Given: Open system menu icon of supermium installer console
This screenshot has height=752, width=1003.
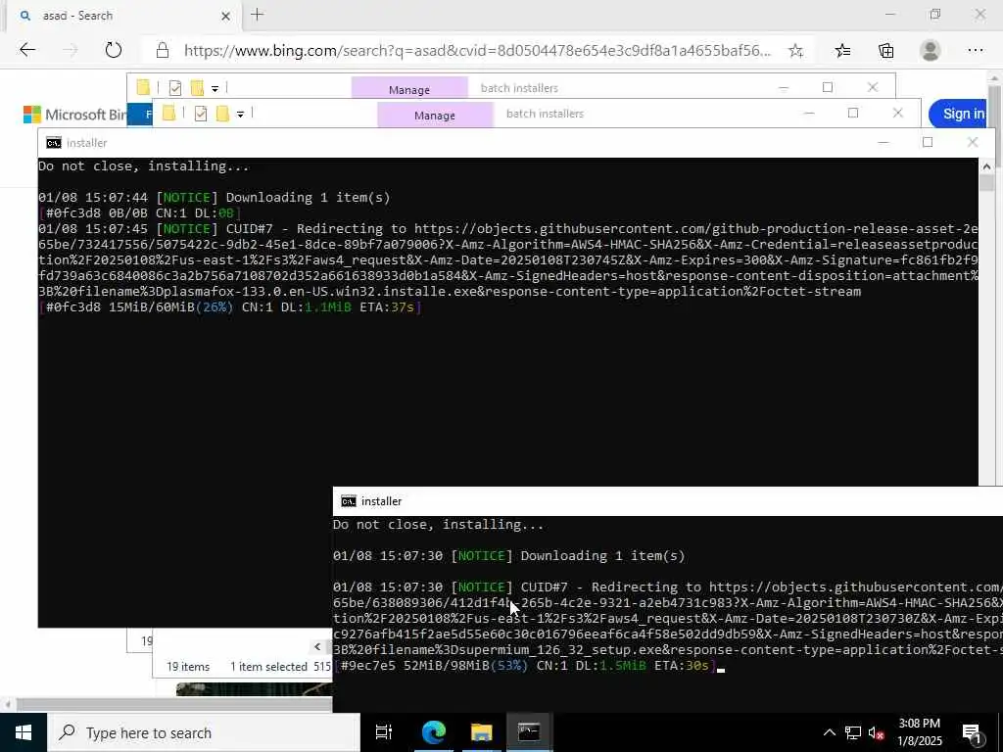Looking at the screenshot, I should 349,501.
